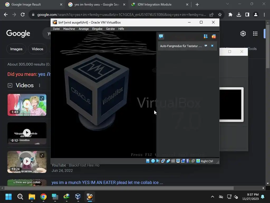Image resolution: width=270 pixels, height=203 pixels.
Task: Open the VirtualBox Manager cube on the taskbar
Action: pyautogui.click(x=78, y=197)
